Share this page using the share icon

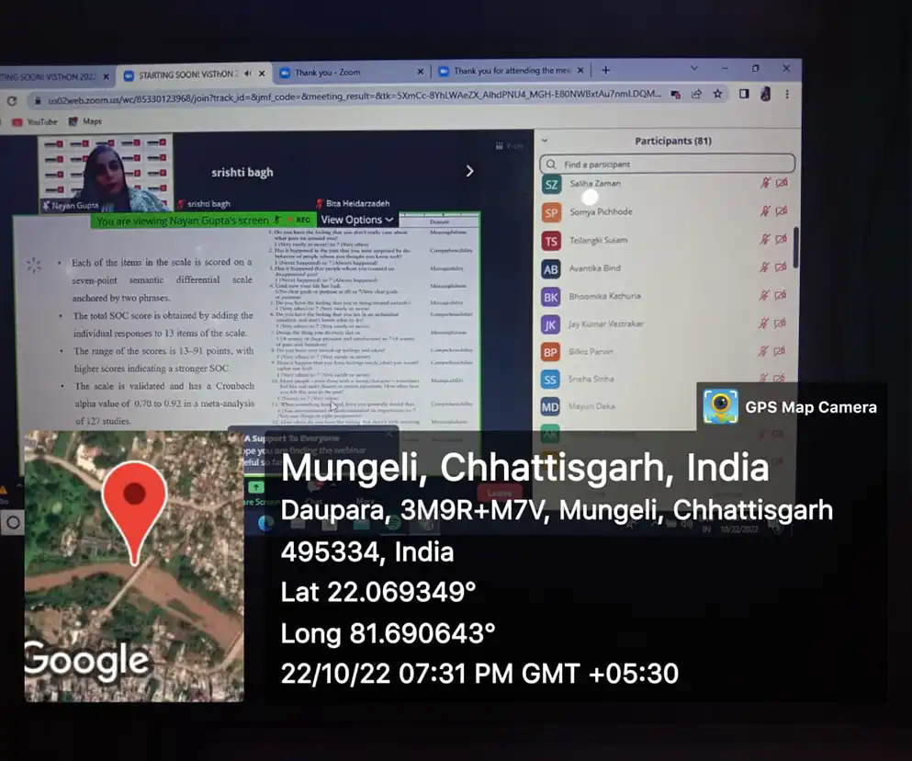(x=696, y=94)
